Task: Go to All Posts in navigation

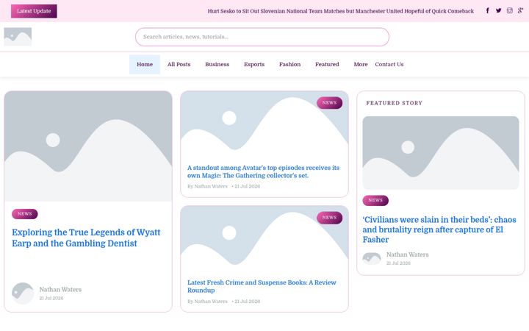Action: [x=179, y=64]
